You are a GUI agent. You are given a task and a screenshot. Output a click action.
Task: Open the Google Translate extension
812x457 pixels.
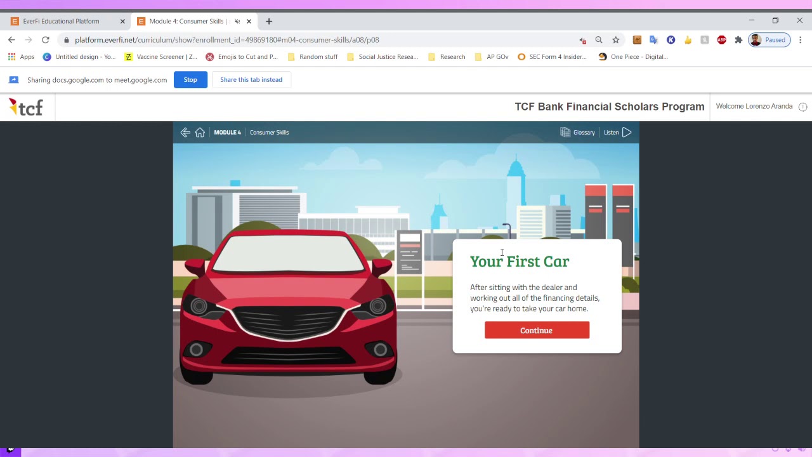pyautogui.click(x=654, y=40)
